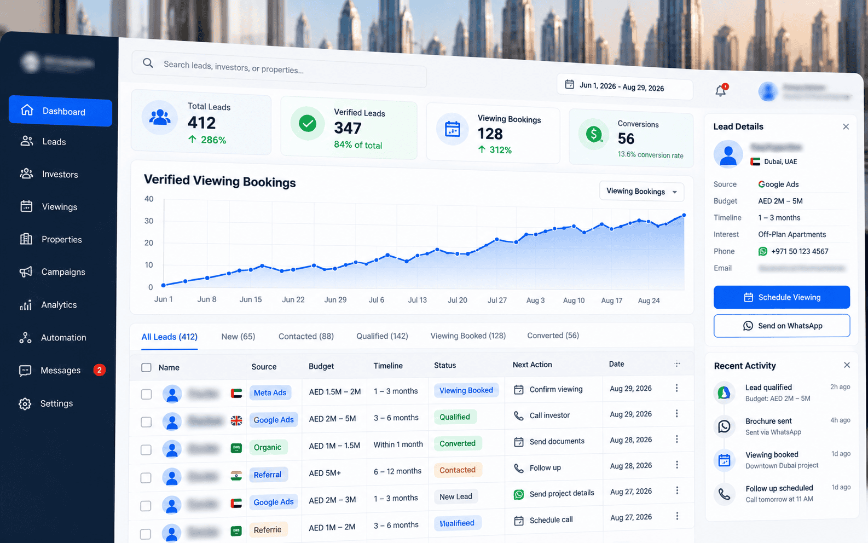
Task: Open the date range picker
Action: [624, 86]
